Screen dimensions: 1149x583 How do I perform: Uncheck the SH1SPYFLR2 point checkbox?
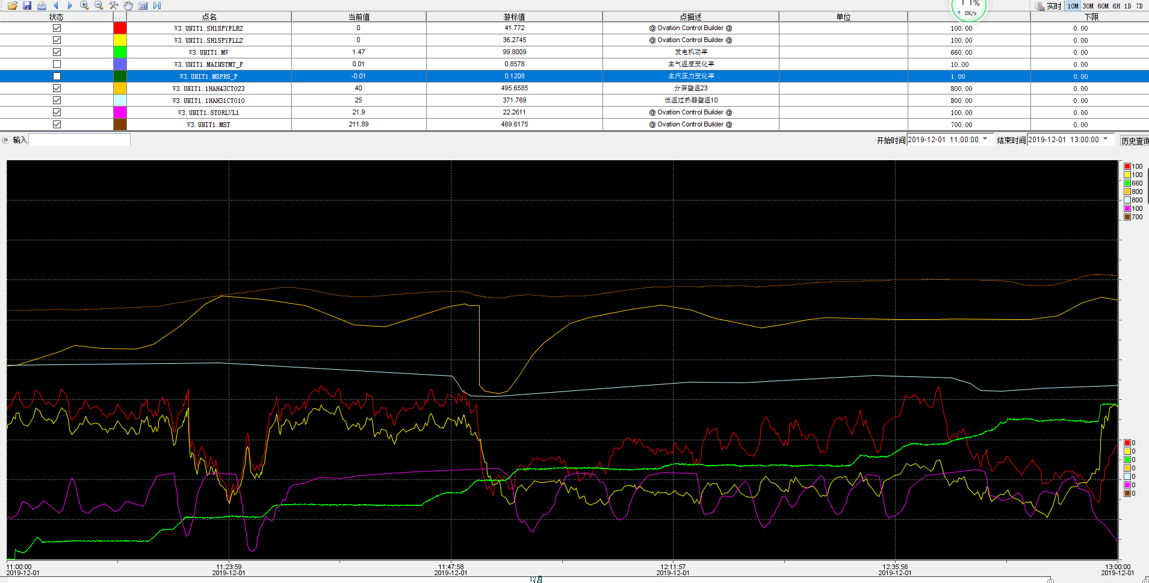(x=57, y=28)
